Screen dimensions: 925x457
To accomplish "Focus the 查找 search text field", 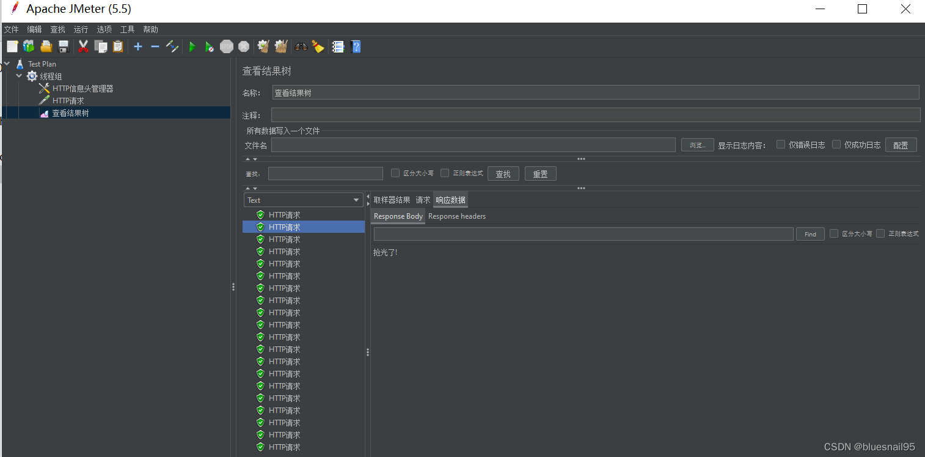I will coord(326,174).
